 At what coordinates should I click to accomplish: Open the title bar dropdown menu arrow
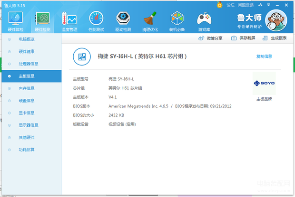[x=269, y=5]
